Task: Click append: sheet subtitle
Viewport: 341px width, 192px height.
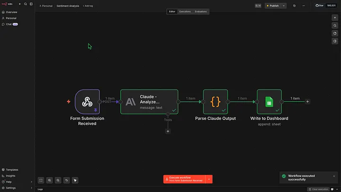Action: pos(269,124)
